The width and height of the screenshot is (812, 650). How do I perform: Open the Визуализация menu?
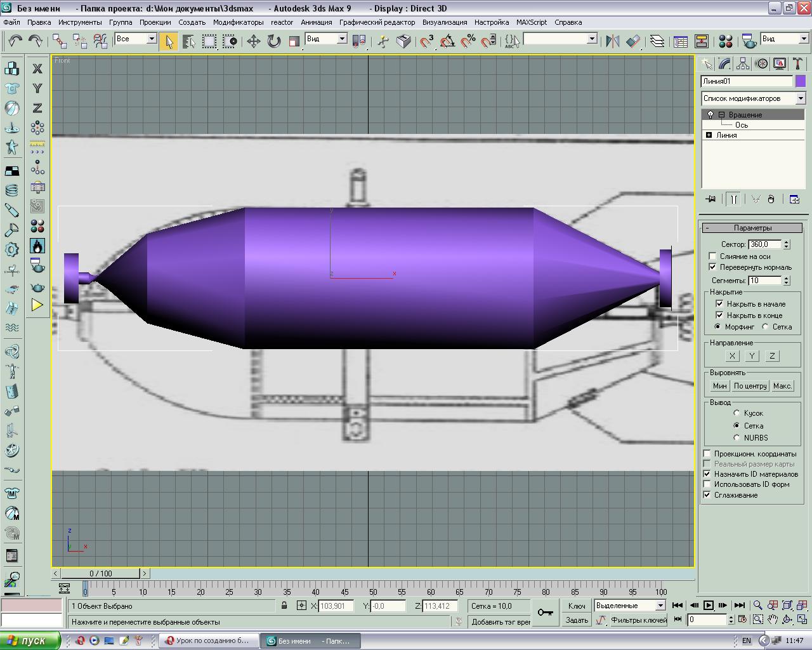[x=444, y=22]
